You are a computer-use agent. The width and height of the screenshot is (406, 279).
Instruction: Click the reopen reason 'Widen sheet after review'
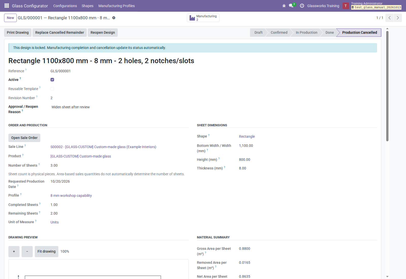71,107
